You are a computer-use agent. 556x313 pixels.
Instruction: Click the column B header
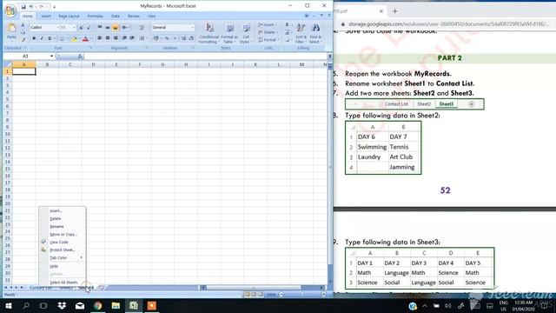47,64
